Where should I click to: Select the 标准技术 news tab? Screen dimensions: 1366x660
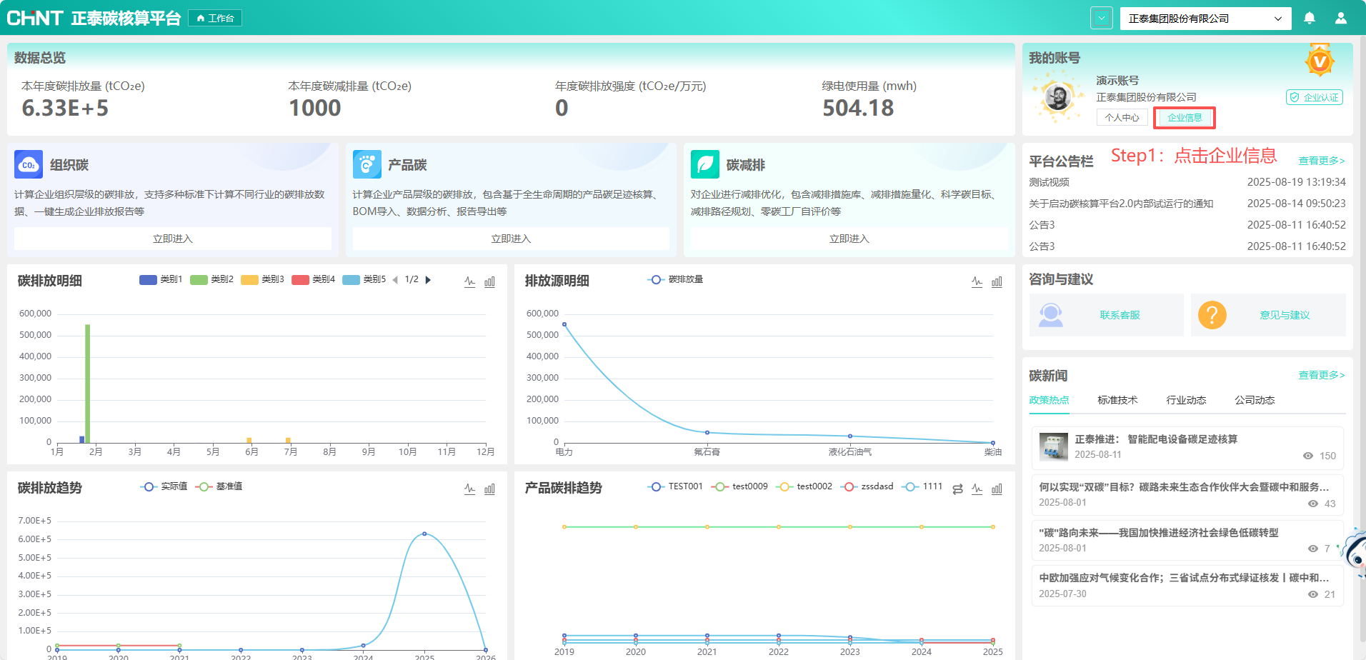point(1117,400)
